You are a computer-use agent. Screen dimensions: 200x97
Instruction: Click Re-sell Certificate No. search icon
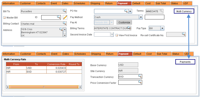click(183, 34)
